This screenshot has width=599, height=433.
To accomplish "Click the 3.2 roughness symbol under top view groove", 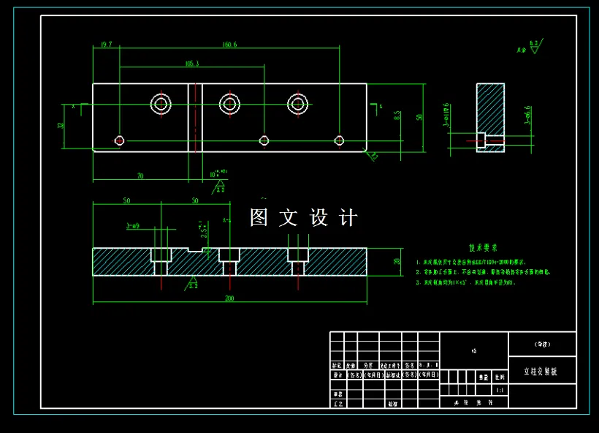I will [x=219, y=187].
